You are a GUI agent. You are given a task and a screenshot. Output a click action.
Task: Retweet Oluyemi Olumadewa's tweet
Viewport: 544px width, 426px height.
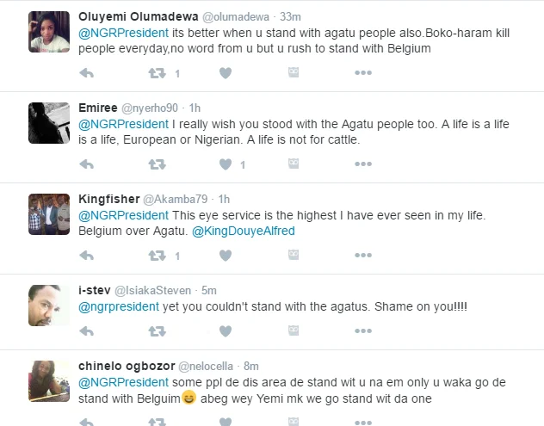tap(157, 74)
